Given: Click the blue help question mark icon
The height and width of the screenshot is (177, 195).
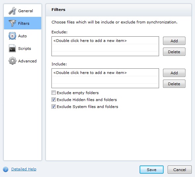Looking at the screenshot, I should coord(6,169).
